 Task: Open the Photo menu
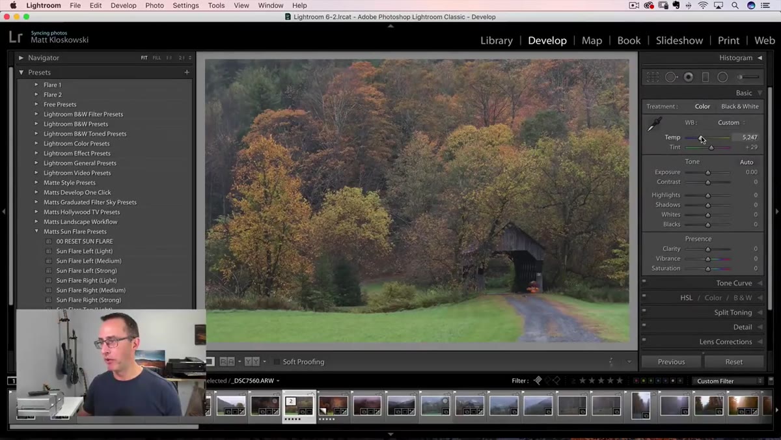[154, 5]
